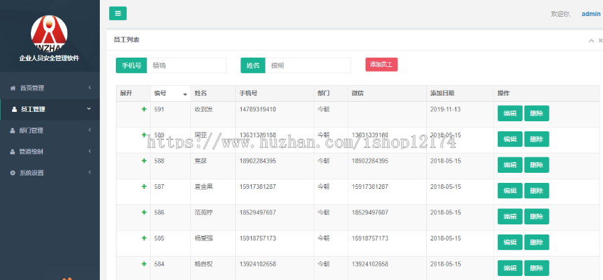Expand the 管道绘制 chevron arrow
This screenshot has height=280, width=603.
click(x=89, y=151)
